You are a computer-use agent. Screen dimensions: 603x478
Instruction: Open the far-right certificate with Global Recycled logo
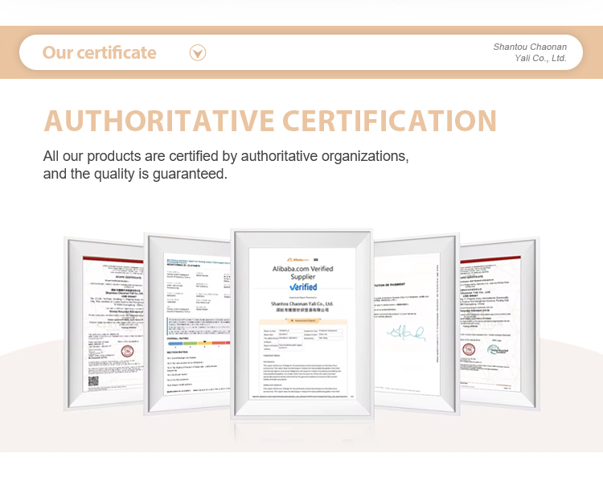tap(499, 324)
